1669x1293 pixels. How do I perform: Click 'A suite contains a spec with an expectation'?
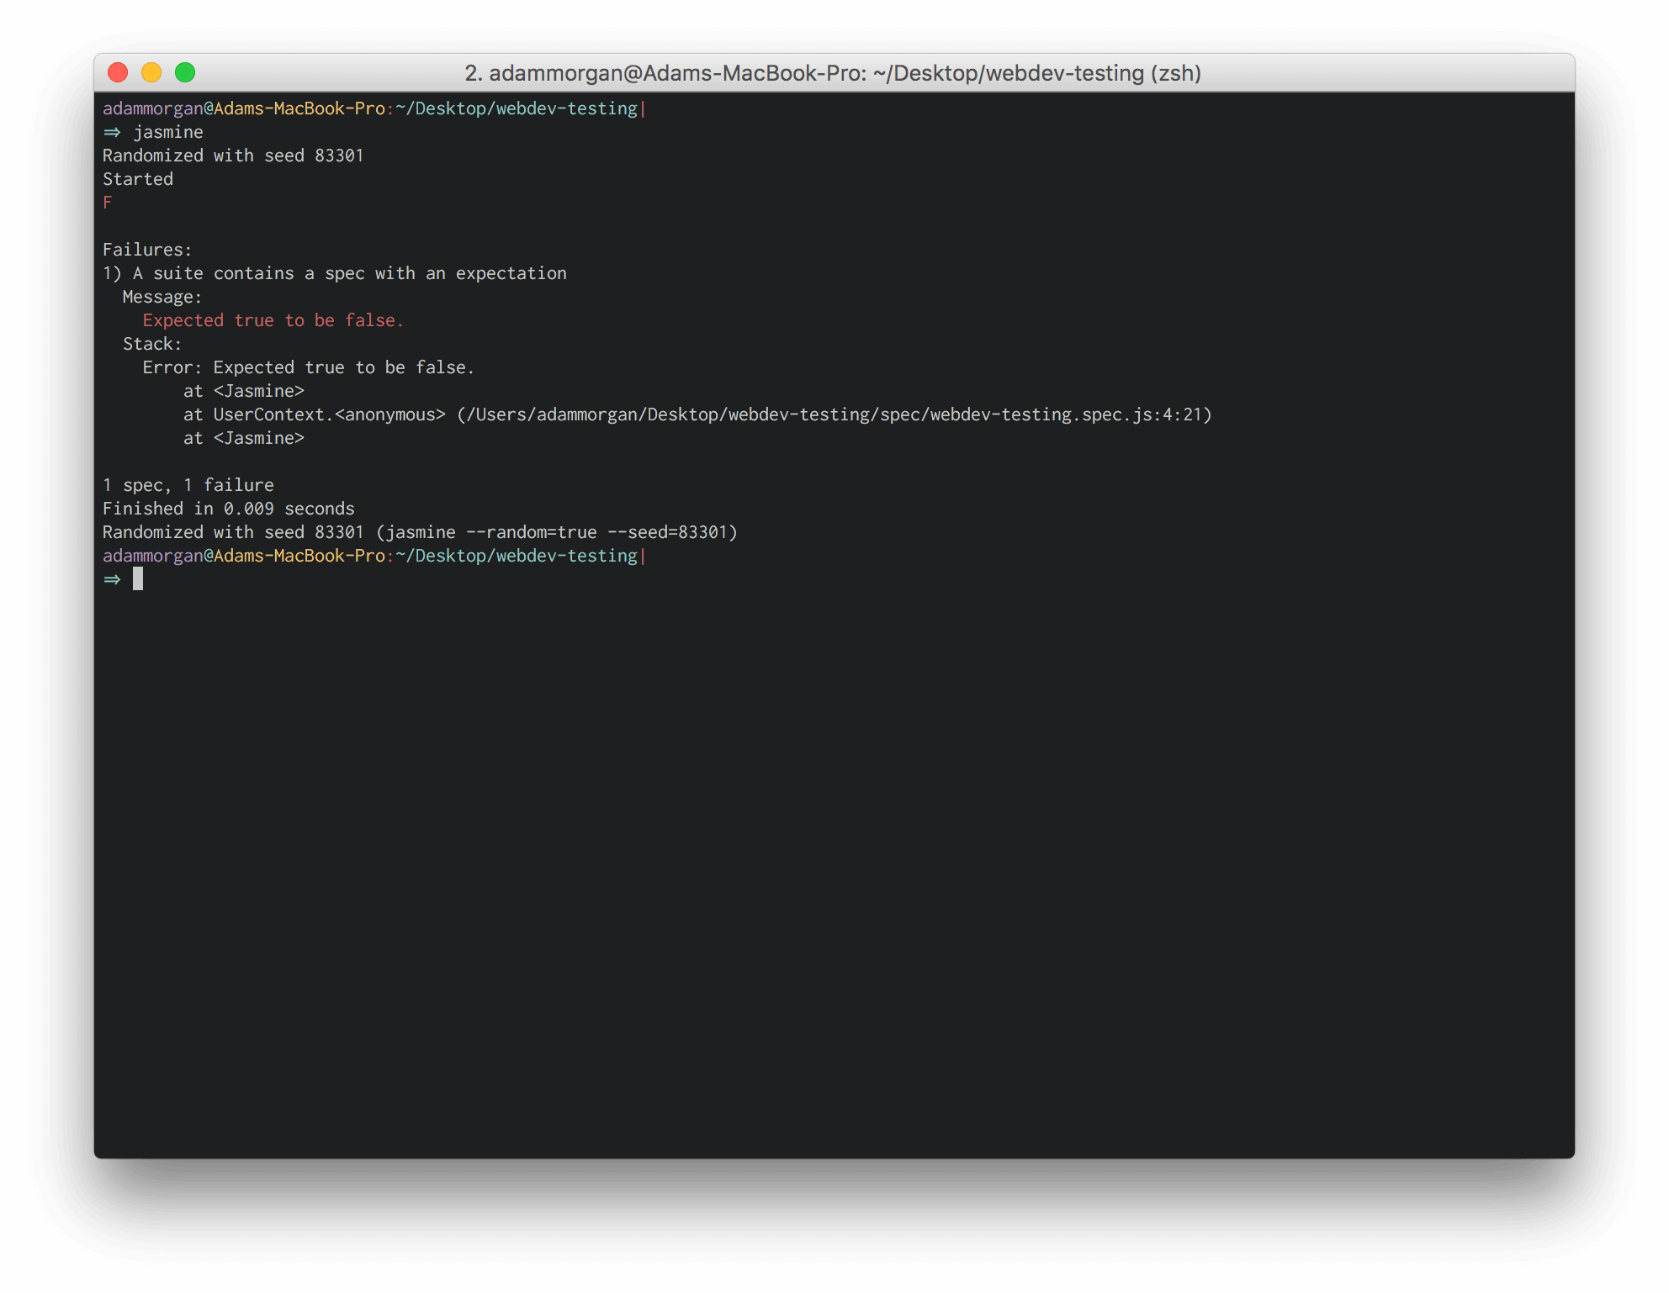pyautogui.click(x=350, y=273)
